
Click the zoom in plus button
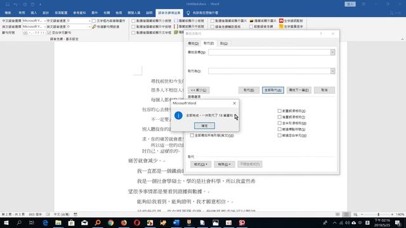392,214
